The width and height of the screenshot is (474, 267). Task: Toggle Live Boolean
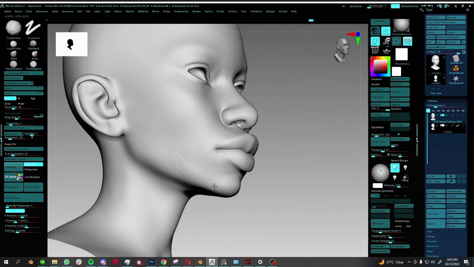point(32,177)
